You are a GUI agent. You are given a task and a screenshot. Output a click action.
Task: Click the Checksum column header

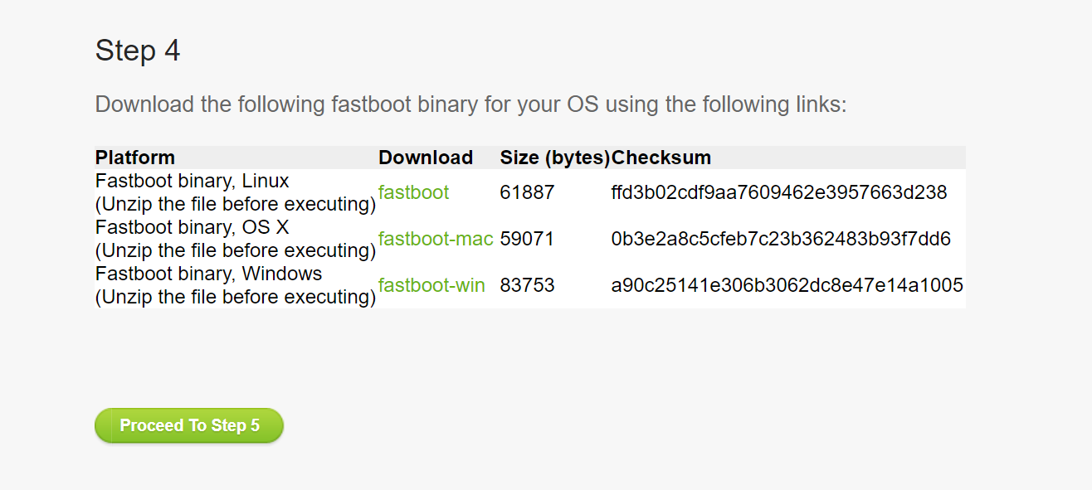click(661, 158)
